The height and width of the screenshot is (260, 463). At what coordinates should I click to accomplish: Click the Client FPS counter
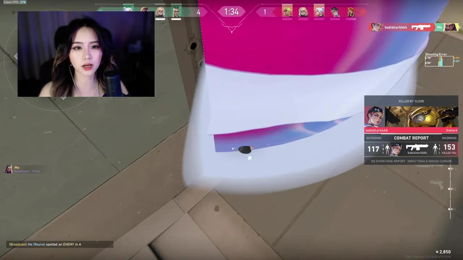point(15,2)
